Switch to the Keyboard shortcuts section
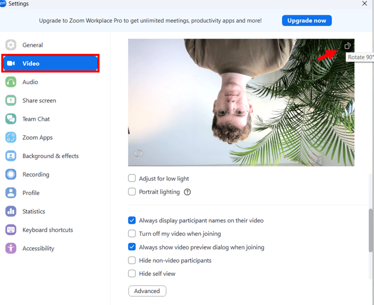 [47, 230]
